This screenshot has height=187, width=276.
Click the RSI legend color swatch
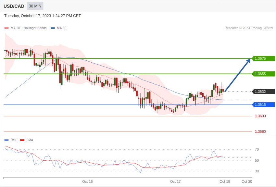coord(6,140)
